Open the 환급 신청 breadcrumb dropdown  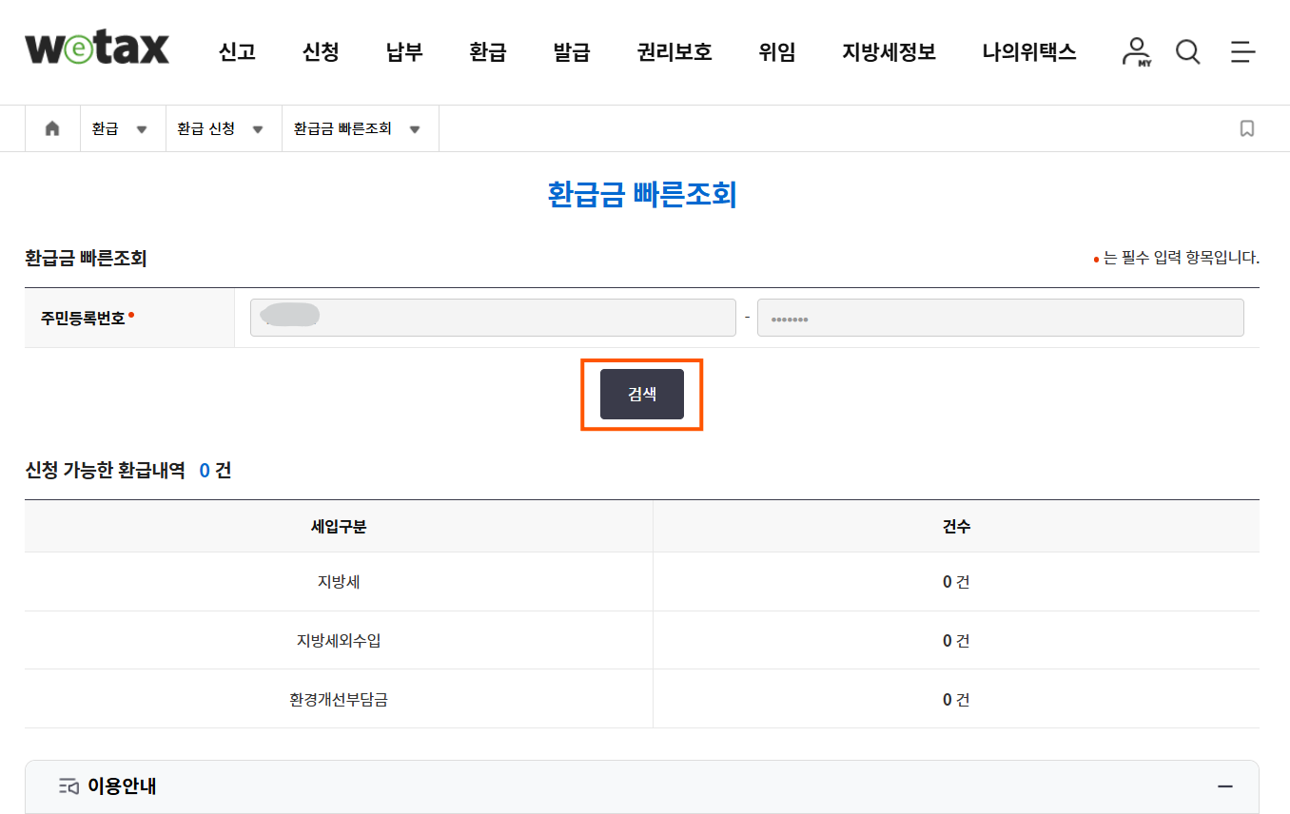tap(257, 128)
